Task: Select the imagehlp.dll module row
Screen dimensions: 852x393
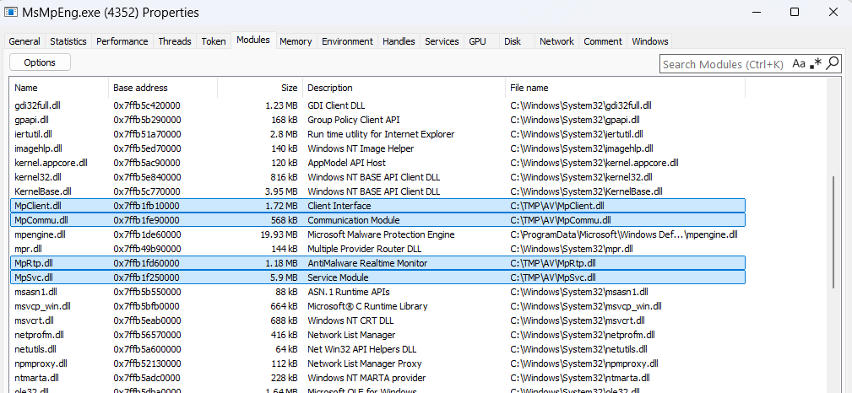Action: [377, 148]
